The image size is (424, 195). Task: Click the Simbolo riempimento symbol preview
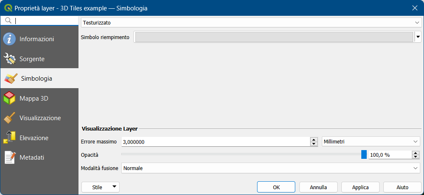(x=274, y=37)
